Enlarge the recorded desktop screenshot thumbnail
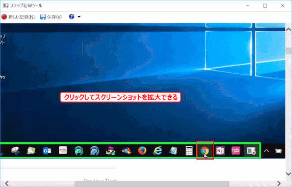 pos(143,91)
